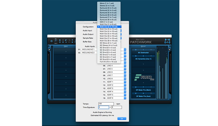Toggle the main power bypass button in PatchWork toolbar
The height and width of the screenshot is (126, 218).
(x=51, y=41)
